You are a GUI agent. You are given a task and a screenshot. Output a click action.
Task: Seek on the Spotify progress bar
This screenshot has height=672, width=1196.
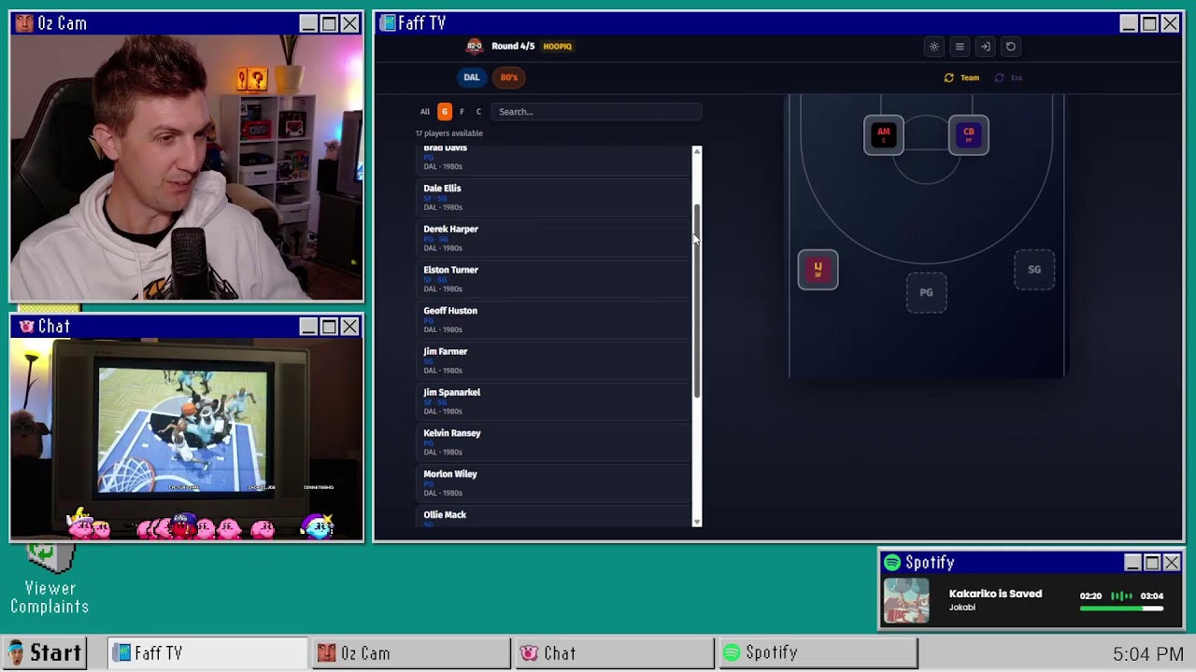click(x=1121, y=609)
